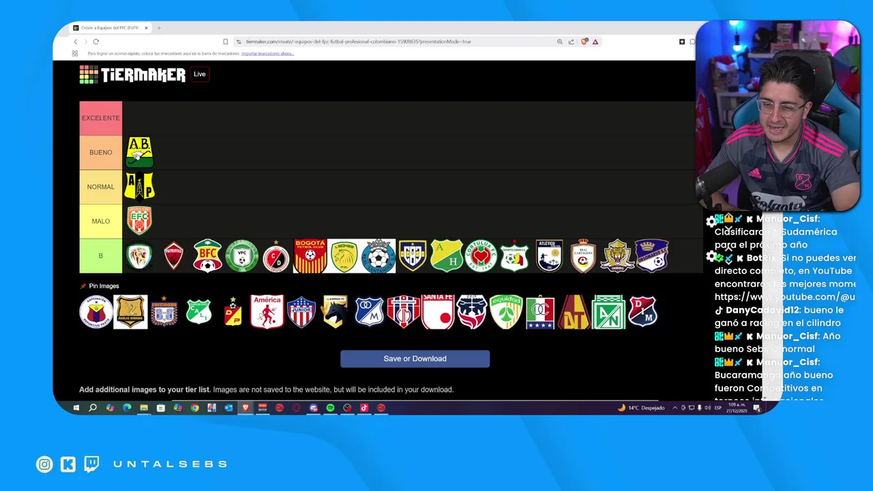Click the Leones FC logo
The width and height of the screenshot is (873, 491).
click(344, 256)
